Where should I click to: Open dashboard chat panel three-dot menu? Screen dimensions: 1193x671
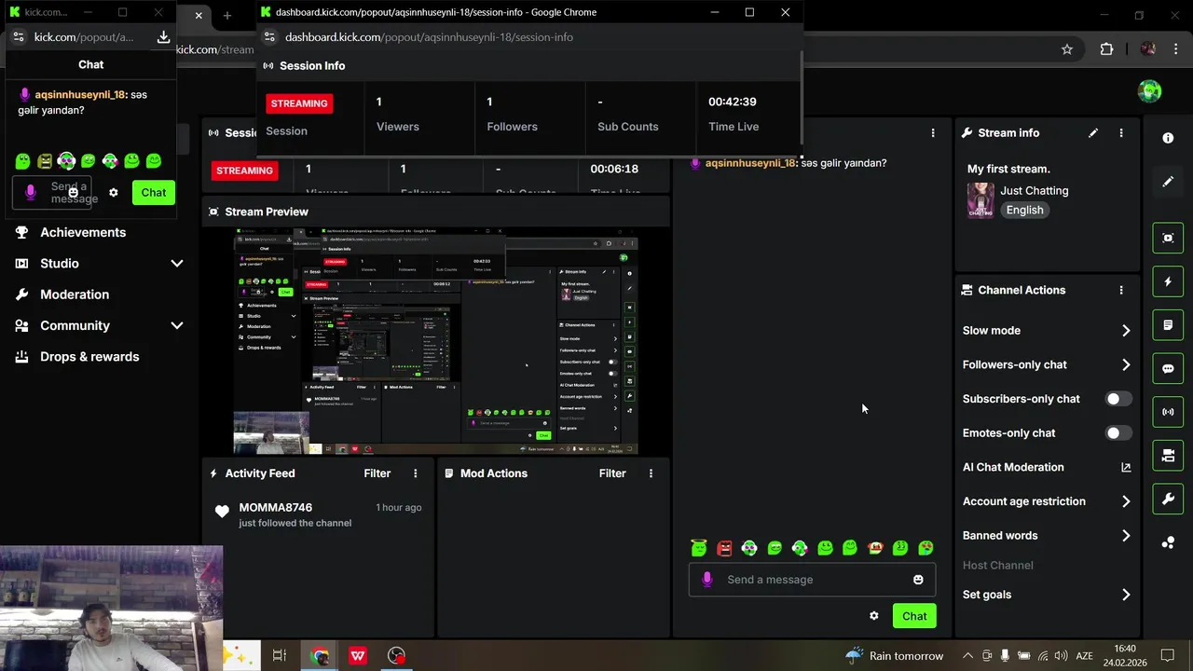[933, 133]
